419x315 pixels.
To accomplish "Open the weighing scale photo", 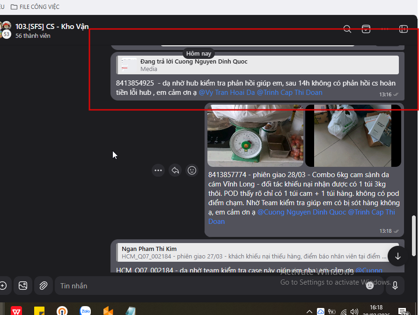I will click(255, 136).
